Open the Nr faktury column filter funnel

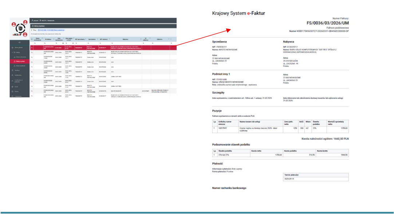[x=54, y=39]
